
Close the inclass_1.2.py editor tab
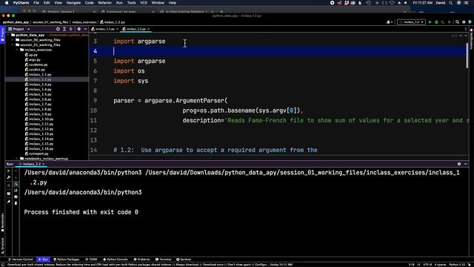pyautogui.click(x=148, y=29)
